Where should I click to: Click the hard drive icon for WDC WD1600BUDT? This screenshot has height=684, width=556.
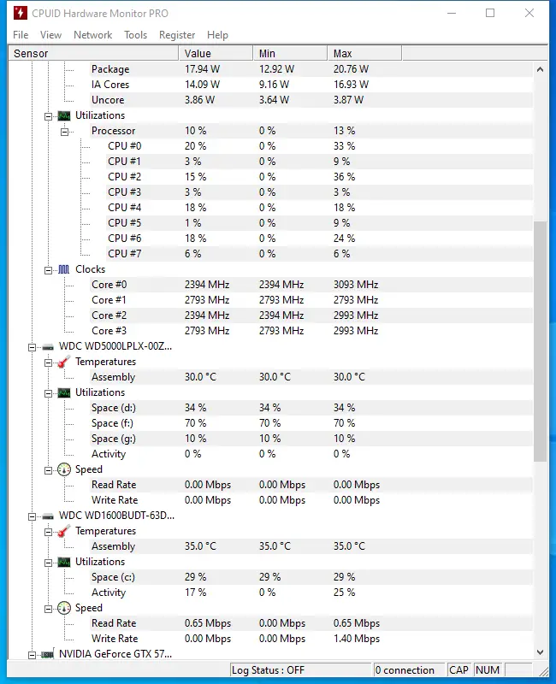[x=47, y=516]
